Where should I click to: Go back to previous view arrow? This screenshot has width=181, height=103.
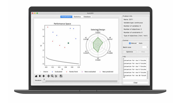point(40,76)
